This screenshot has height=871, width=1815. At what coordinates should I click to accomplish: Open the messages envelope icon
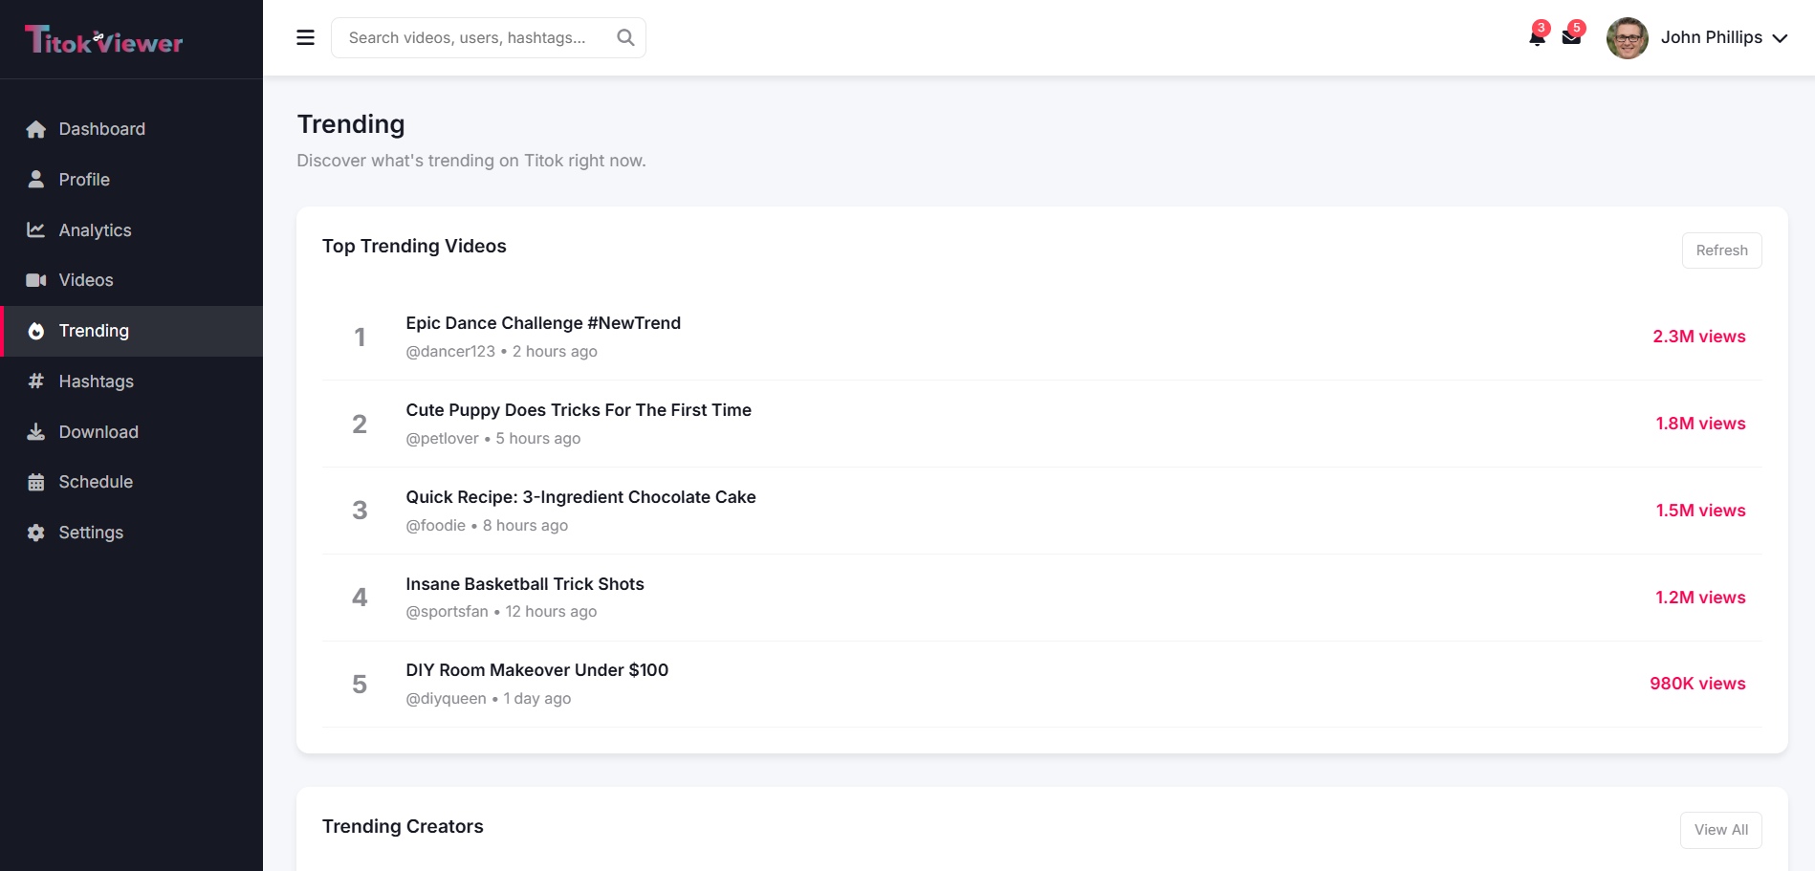click(1571, 38)
